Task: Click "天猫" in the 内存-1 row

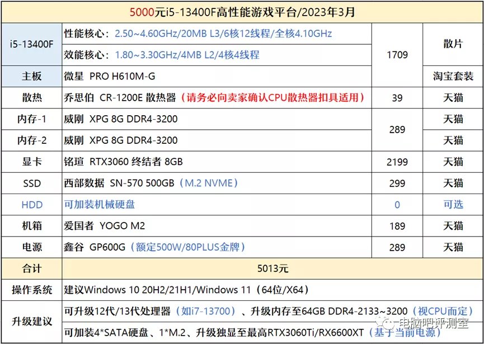Action: pos(453,119)
